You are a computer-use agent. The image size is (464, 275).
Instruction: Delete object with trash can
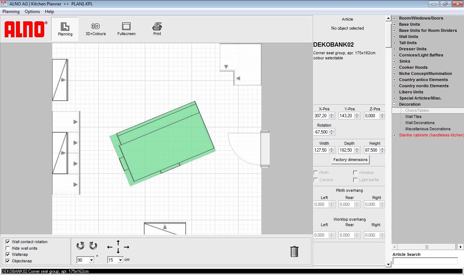[x=294, y=251]
